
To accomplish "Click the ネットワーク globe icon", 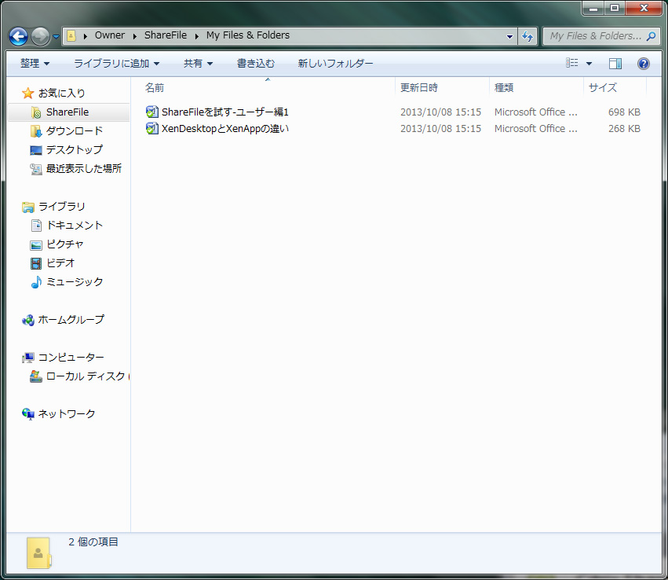I will 28,413.
